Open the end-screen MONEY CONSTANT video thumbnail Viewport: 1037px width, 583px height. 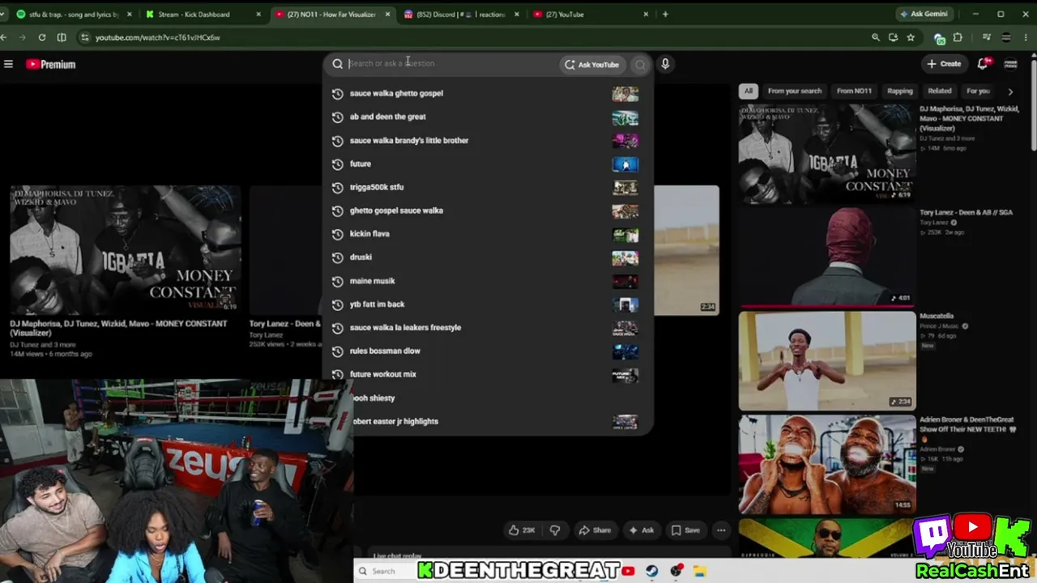click(x=126, y=250)
